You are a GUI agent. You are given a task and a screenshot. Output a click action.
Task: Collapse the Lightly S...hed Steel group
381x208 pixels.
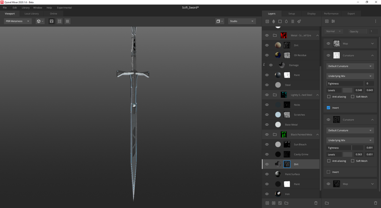(317, 95)
